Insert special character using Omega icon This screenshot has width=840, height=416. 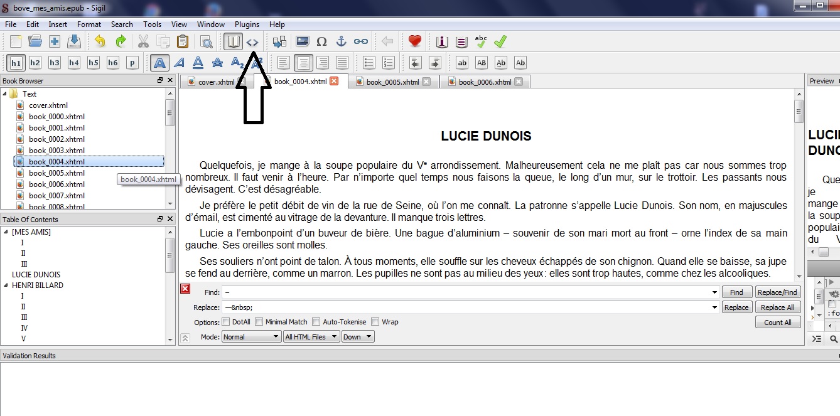321,42
